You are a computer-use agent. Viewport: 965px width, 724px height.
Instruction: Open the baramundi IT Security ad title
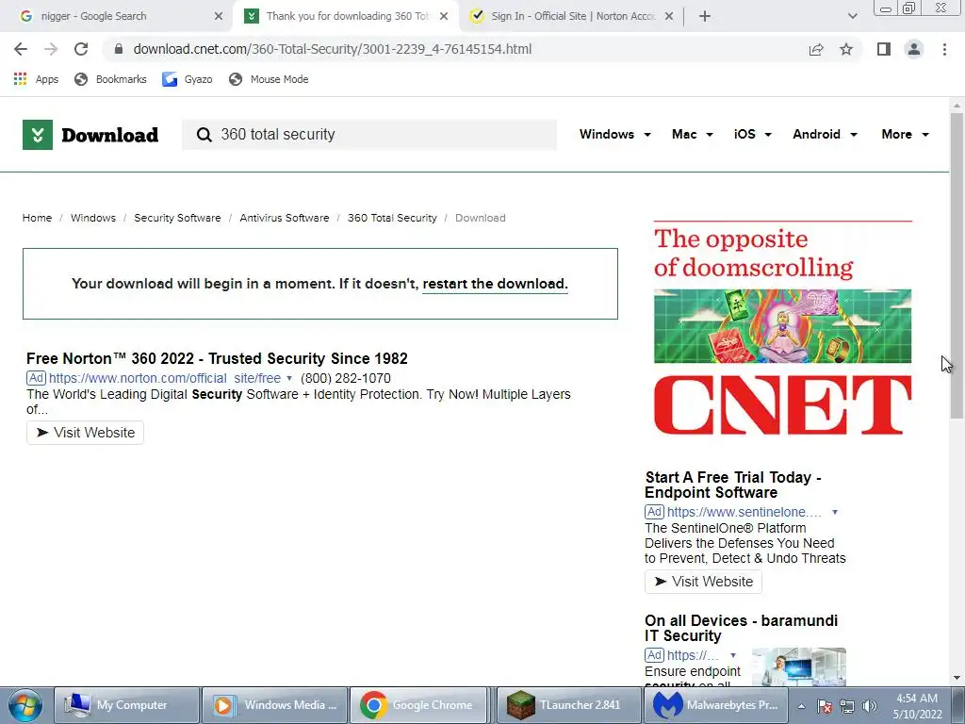coord(741,628)
